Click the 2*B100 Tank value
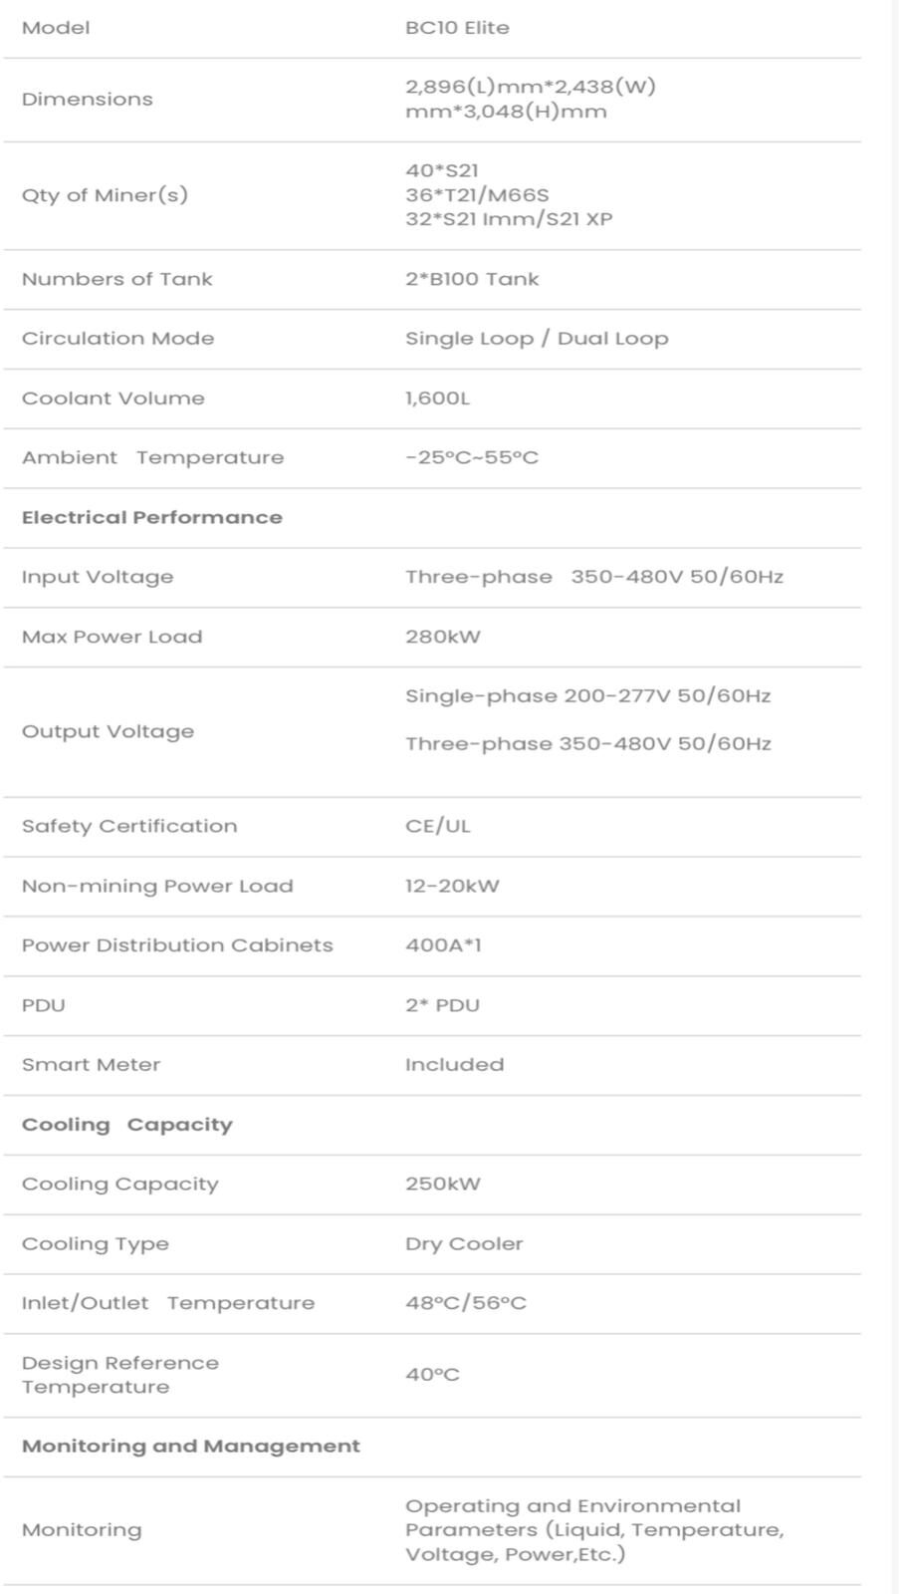Image resolution: width=908 pixels, height=1594 pixels. pyautogui.click(x=472, y=279)
